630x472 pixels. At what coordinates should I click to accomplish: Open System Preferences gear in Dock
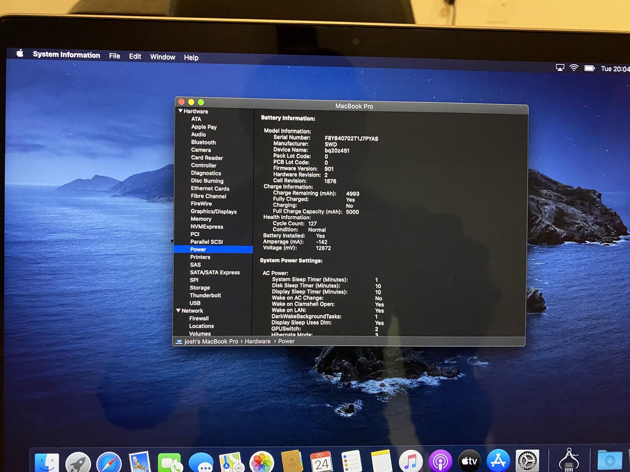click(527, 460)
